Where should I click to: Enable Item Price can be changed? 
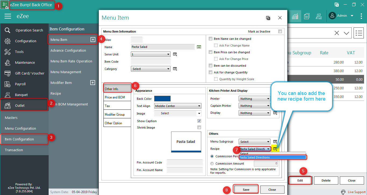pos(211,52)
